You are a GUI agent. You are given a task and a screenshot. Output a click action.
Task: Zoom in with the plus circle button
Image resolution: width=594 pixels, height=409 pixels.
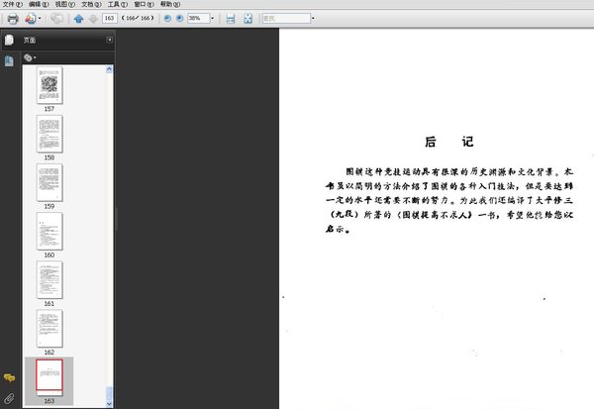click(x=179, y=18)
